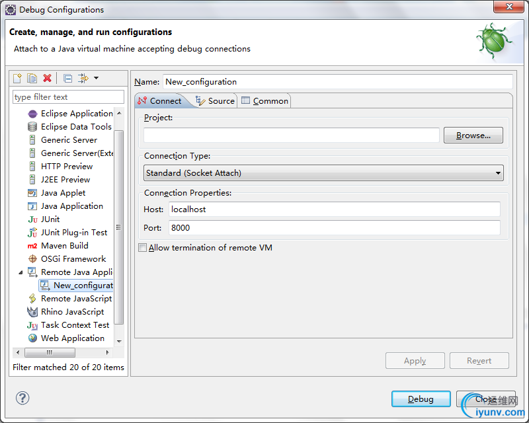Viewport: 529px width, 423px height.
Task: Select the New_configuration tree label
Action: pyautogui.click(x=83, y=286)
